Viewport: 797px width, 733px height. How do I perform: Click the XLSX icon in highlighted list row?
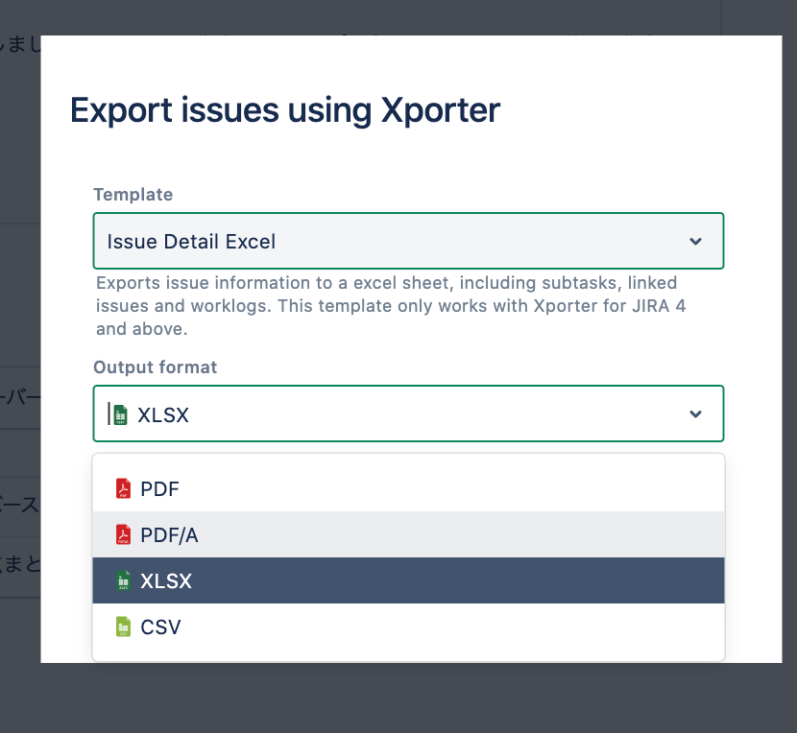pos(123,580)
